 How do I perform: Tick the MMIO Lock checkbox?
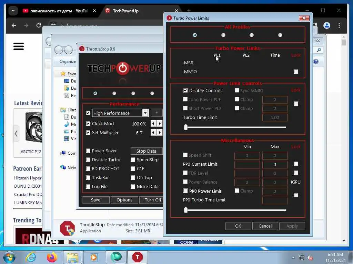coord(296,71)
